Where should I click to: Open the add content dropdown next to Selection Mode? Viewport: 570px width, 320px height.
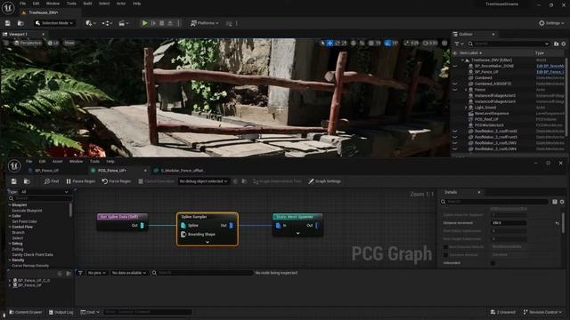click(x=91, y=23)
